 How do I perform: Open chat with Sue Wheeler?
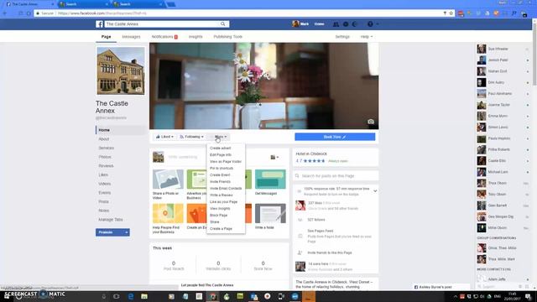[503, 49]
